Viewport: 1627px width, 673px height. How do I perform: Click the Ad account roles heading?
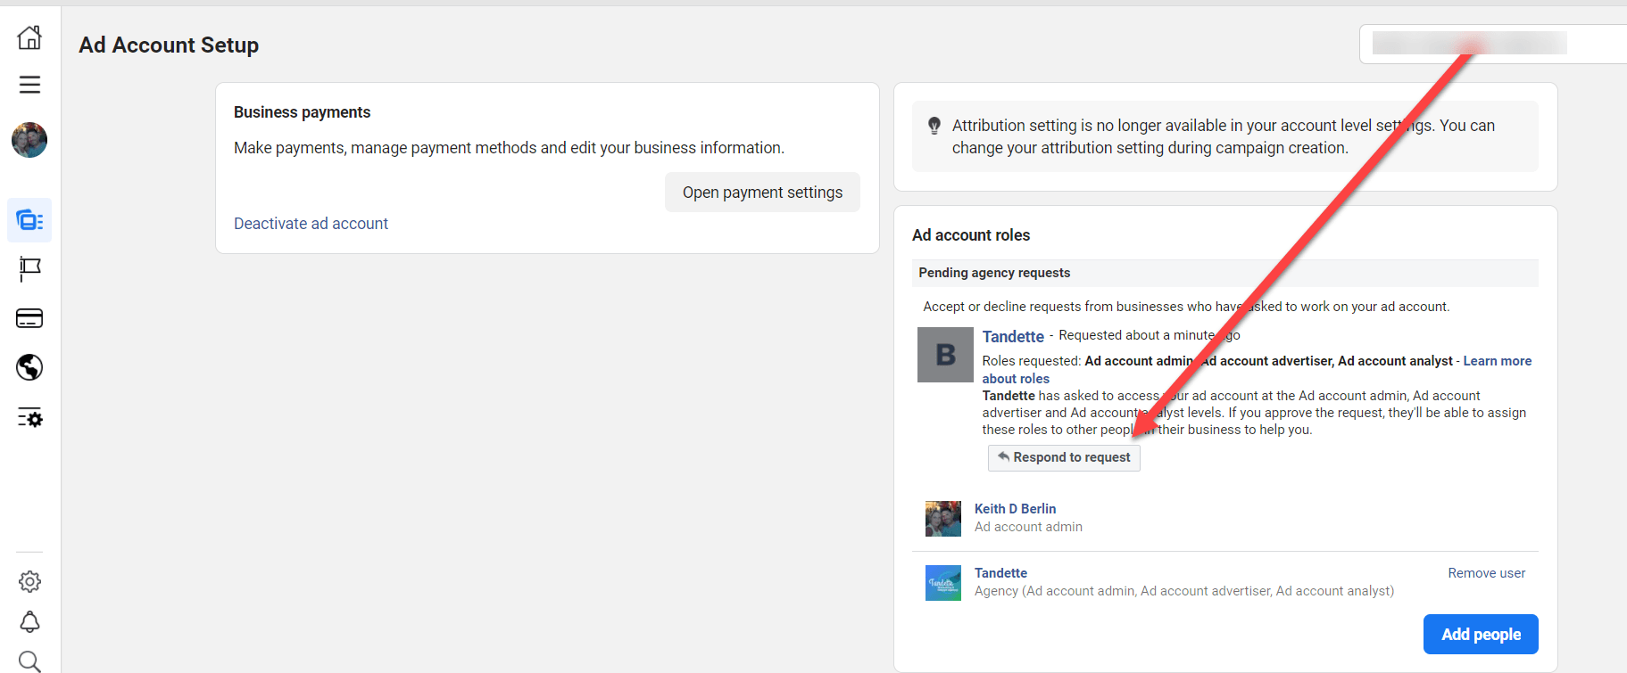pyautogui.click(x=971, y=235)
